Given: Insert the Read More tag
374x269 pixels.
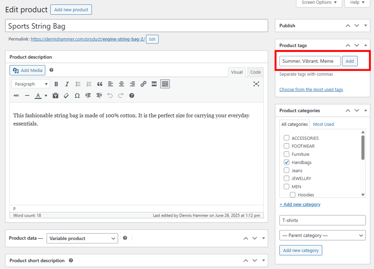Looking at the screenshot, I should click(x=154, y=84).
